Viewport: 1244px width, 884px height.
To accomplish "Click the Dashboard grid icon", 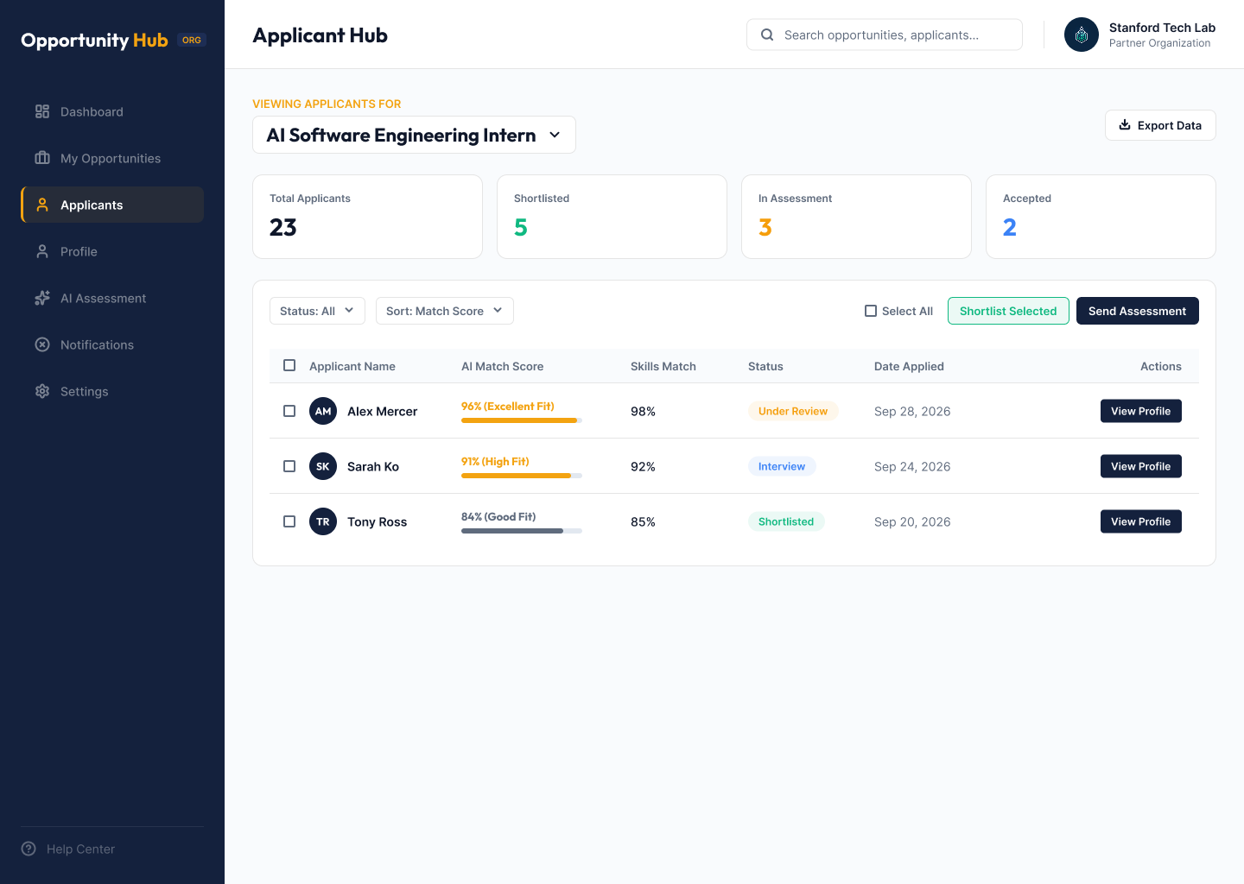I will pos(42,111).
